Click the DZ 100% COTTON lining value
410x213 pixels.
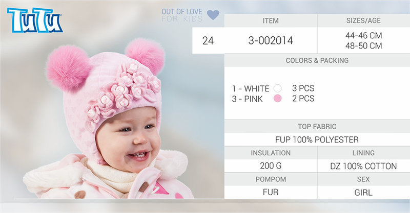[x=363, y=166]
